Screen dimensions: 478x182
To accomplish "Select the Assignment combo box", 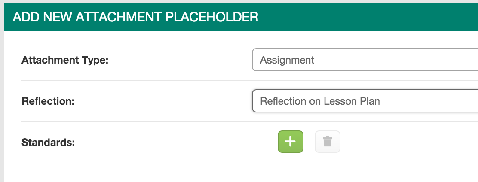I will 365,60.
